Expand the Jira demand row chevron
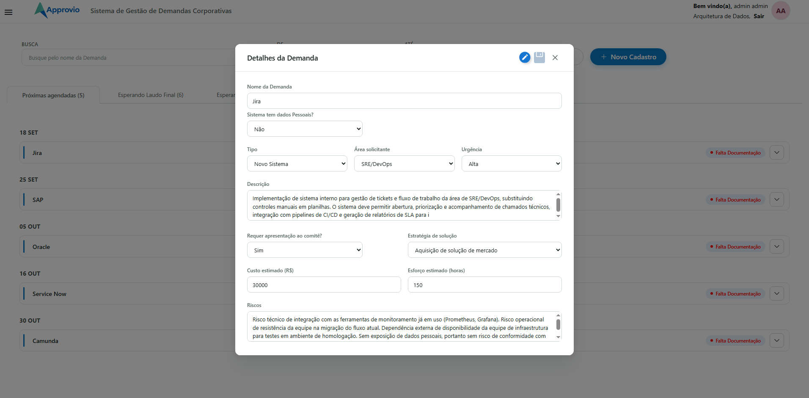The height and width of the screenshot is (398, 809). [x=777, y=152]
